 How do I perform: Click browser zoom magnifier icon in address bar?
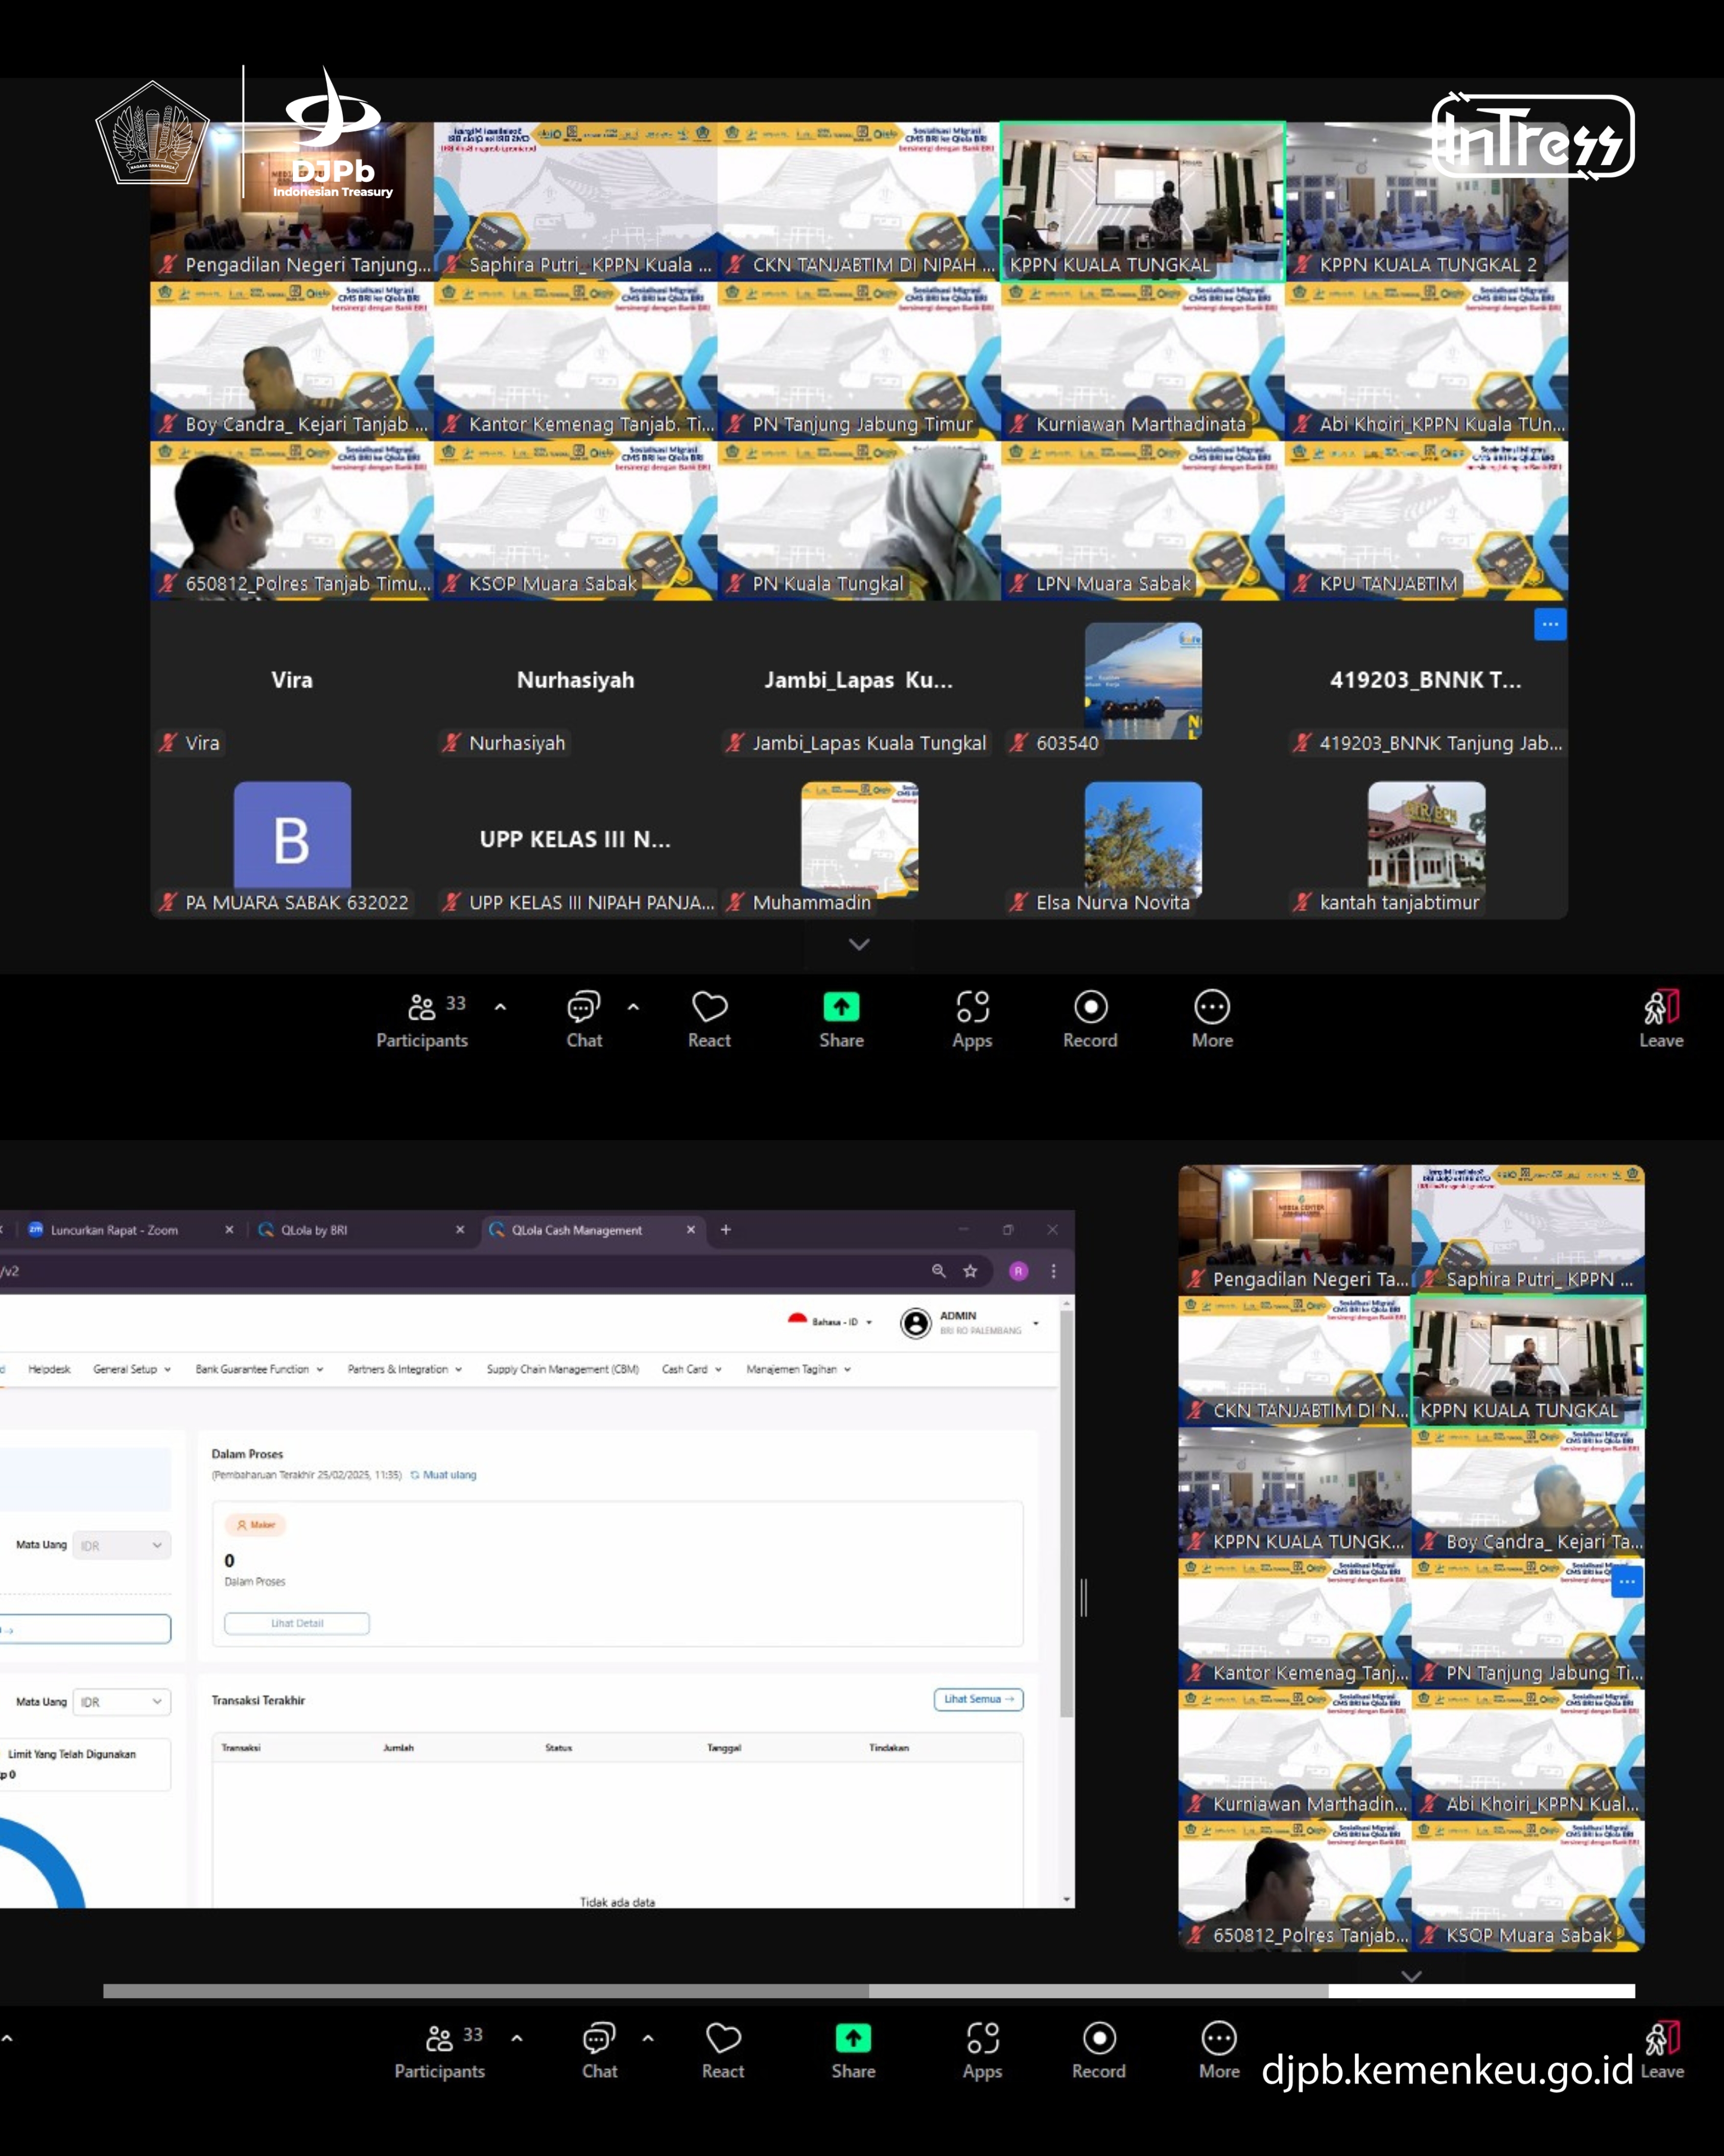click(938, 1270)
